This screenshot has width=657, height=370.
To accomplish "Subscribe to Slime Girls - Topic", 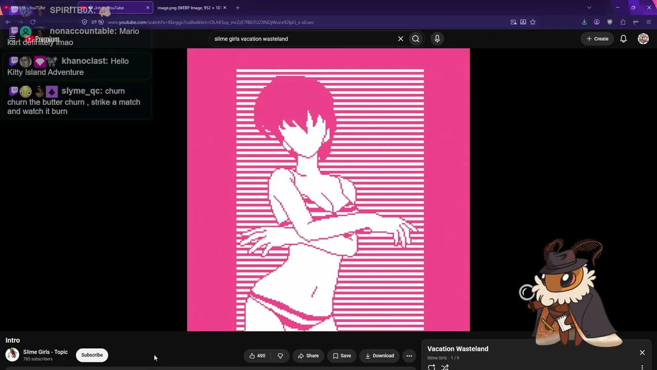I will coord(92,355).
